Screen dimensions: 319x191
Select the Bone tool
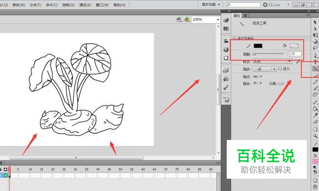click(x=315, y=102)
